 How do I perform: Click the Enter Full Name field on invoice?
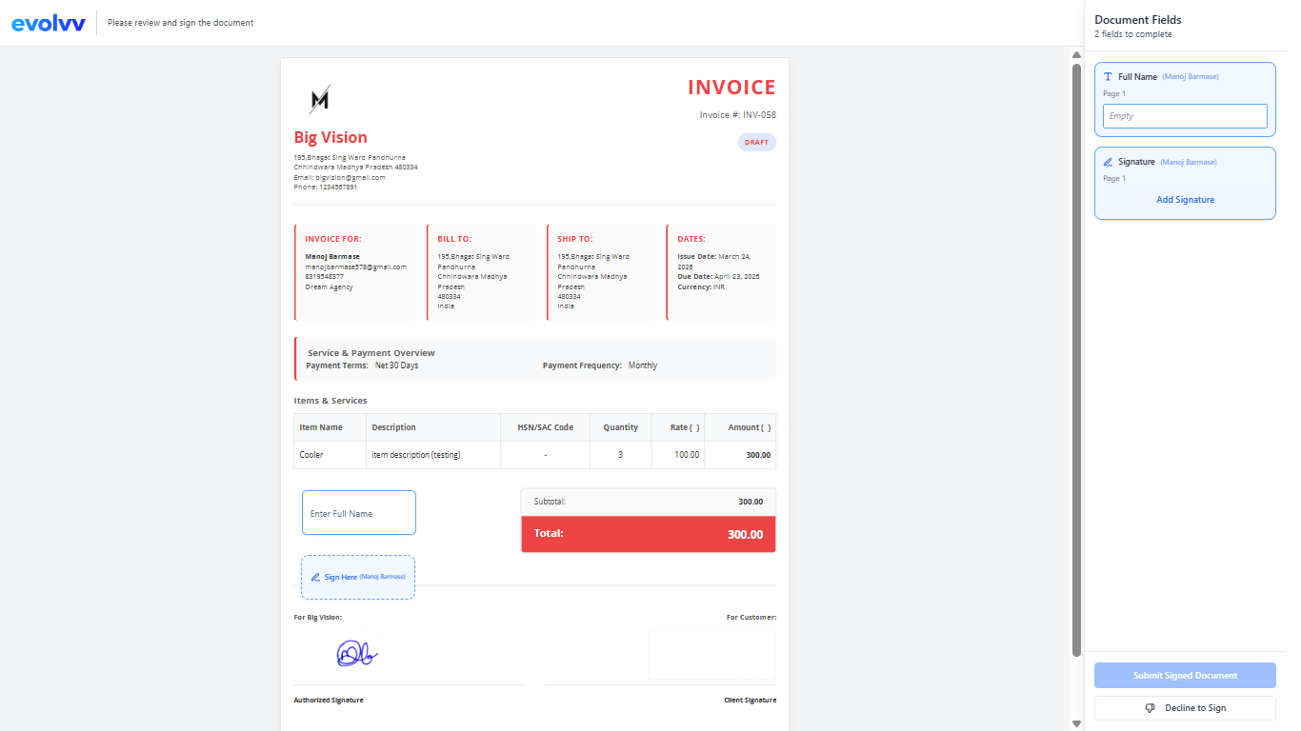[359, 513]
